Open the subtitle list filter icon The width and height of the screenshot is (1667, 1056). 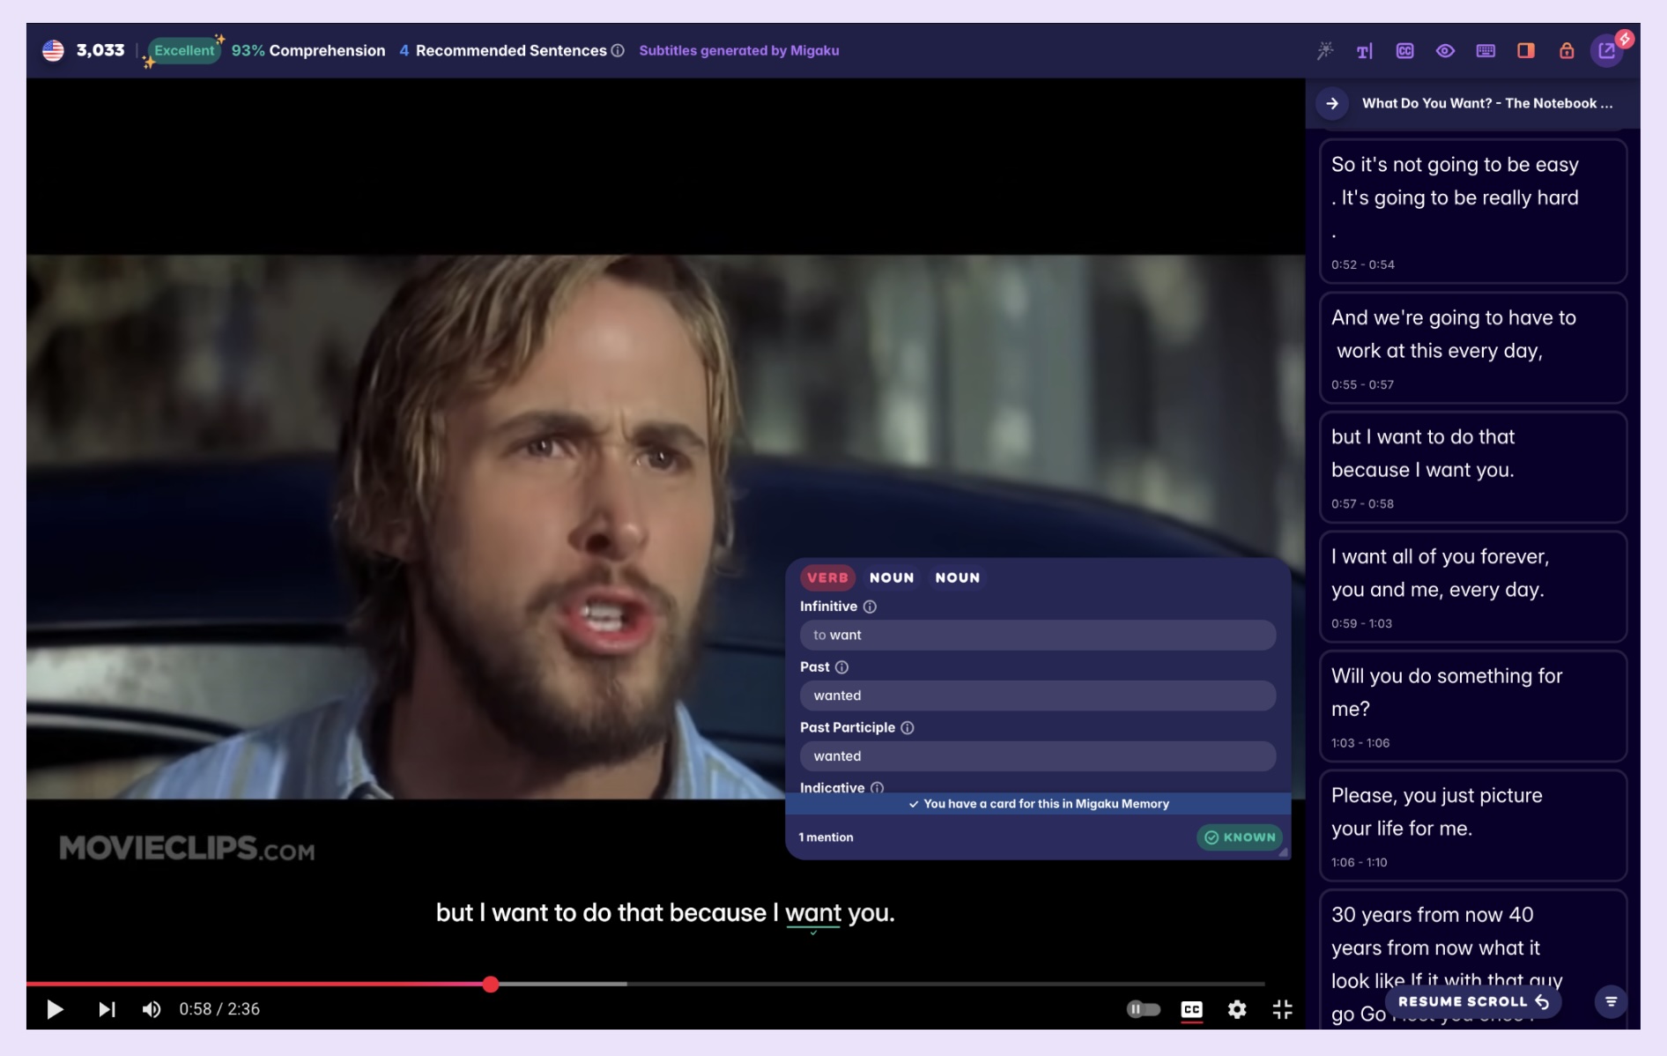point(1611,1001)
